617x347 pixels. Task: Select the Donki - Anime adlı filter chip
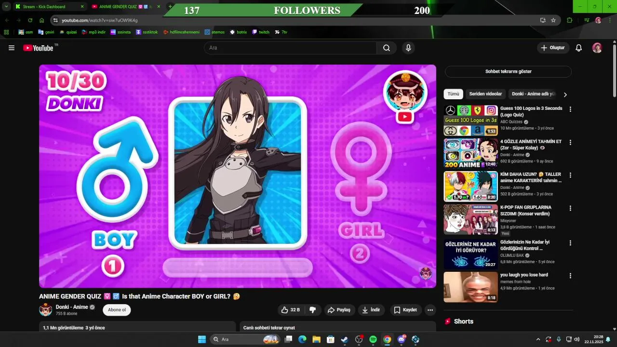point(534,94)
